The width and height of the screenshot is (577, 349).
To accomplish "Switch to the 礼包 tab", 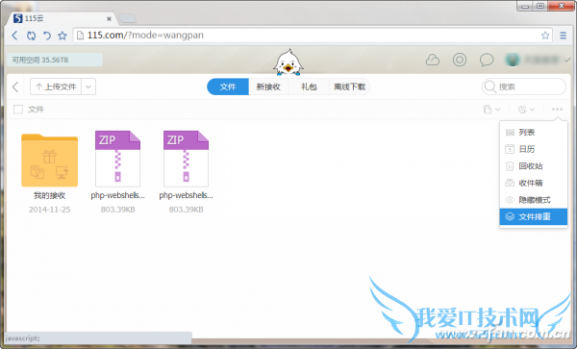I will (x=309, y=87).
